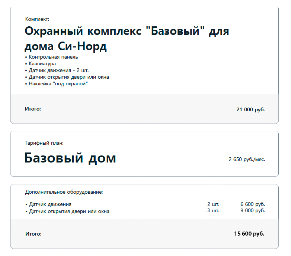291x256 pixels.
Task: Click the 2 650 руб./мес. tariff price
Action: pos(247,160)
